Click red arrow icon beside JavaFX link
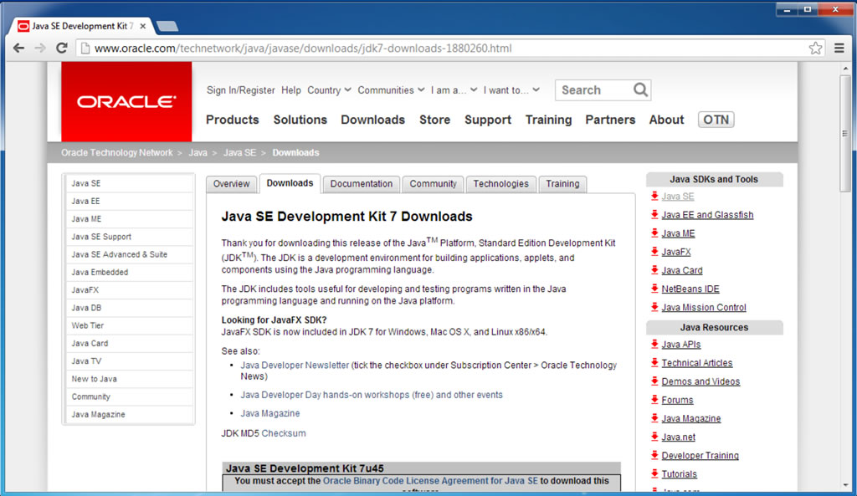This screenshot has height=496, width=857. coord(654,252)
